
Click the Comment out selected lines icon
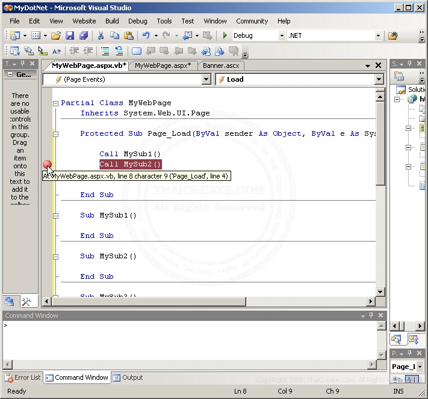(105, 51)
